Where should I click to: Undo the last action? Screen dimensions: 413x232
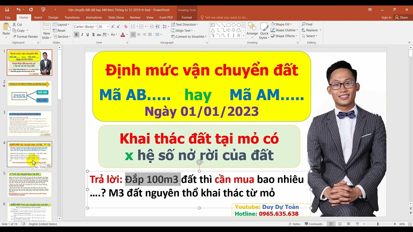coord(18,10)
